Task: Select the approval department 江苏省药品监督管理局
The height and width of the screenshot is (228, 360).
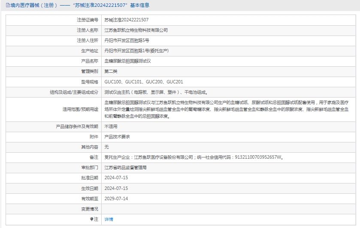Action: pos(125,168)
